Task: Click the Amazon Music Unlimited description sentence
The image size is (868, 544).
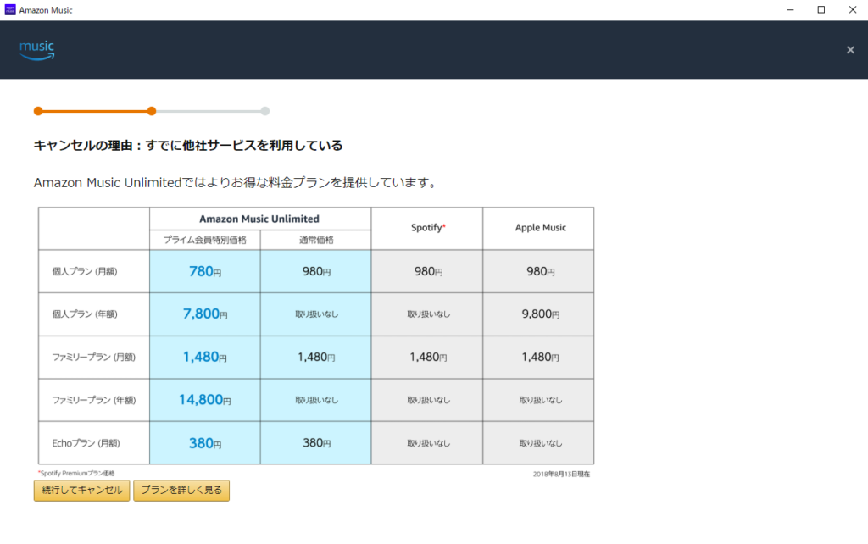Action: click(236, 182)
